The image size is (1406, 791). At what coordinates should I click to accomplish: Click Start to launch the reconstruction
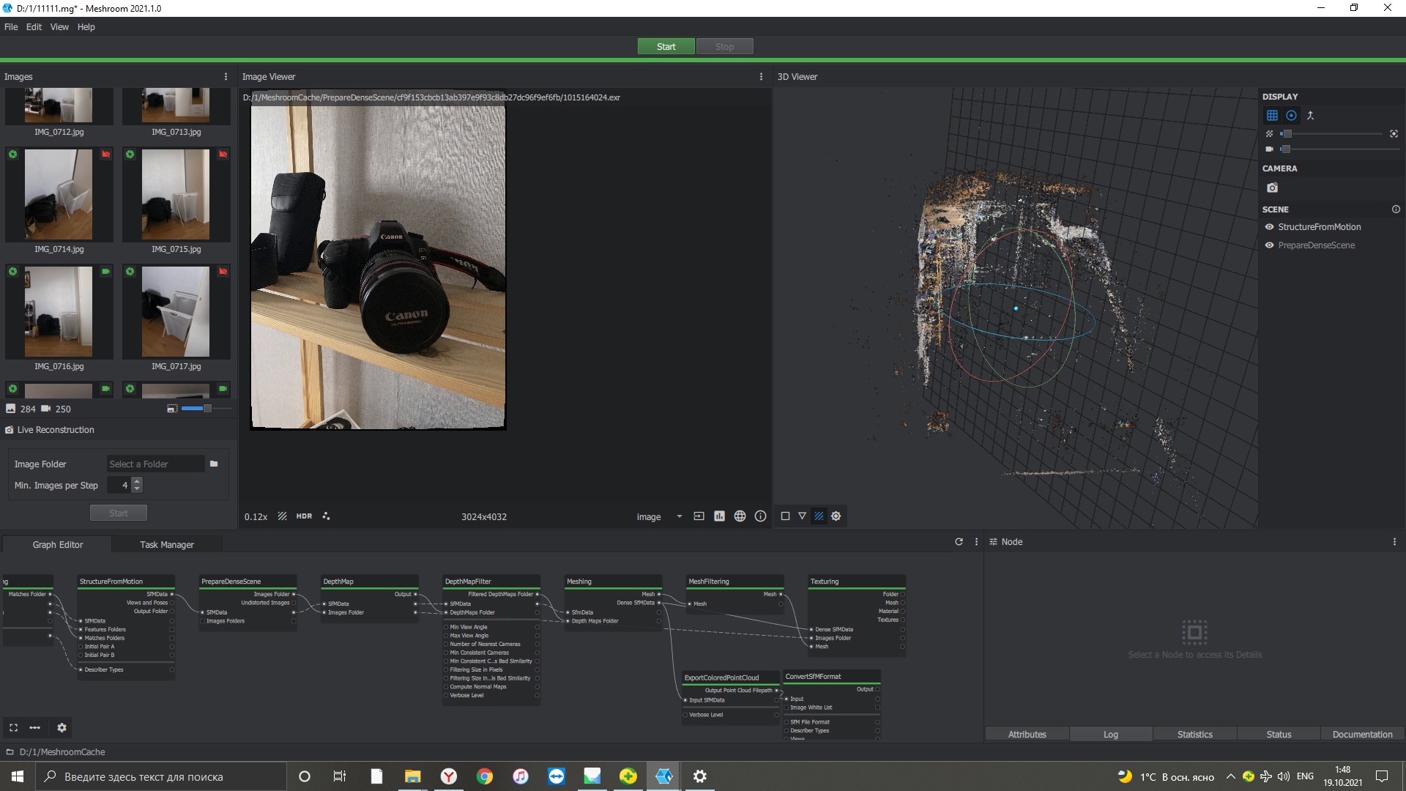[x=666, y=46]
